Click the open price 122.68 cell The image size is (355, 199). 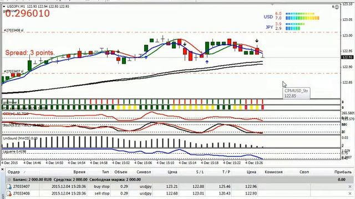click(x=173, y=193)
